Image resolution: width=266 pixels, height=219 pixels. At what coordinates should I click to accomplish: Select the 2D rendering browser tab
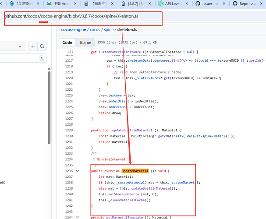pyautogui.click(x=23, y=4)
